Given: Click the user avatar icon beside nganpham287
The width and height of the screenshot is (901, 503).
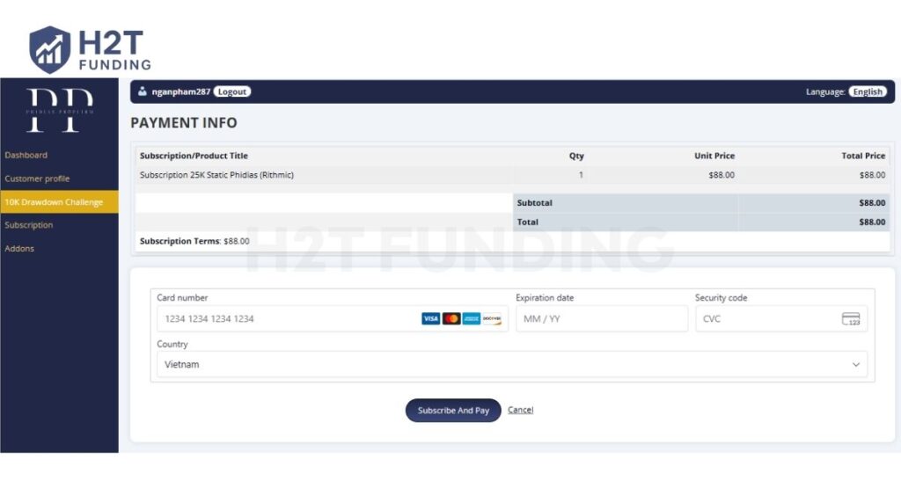Looking at the screenshot, I should pos(142,91).
